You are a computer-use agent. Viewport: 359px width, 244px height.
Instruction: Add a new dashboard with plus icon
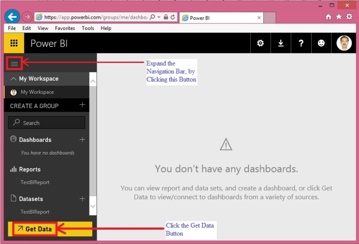coord(82,140)
